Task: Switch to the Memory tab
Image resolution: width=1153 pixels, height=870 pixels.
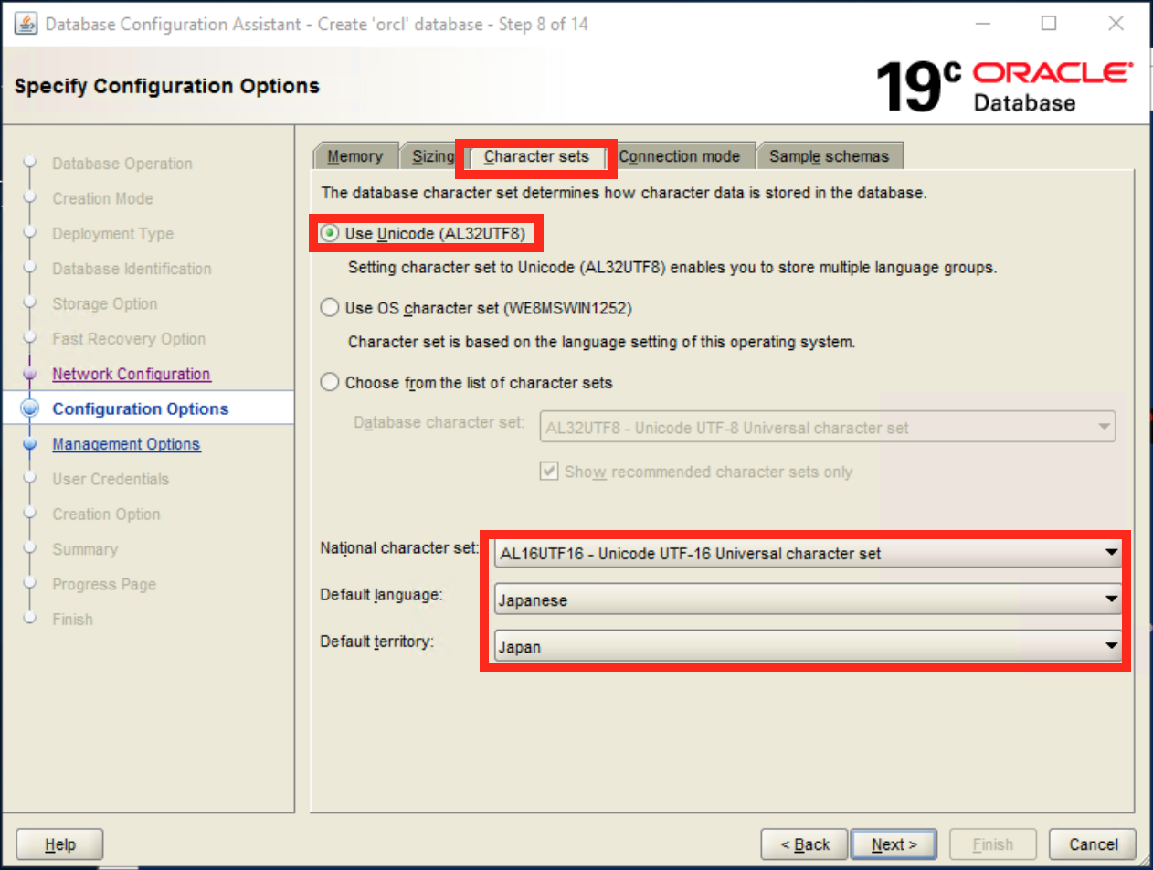Action: click(x=354, y=156)
